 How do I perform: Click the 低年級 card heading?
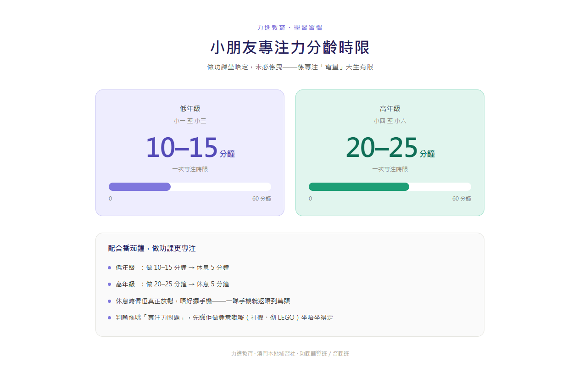(190, 109)
